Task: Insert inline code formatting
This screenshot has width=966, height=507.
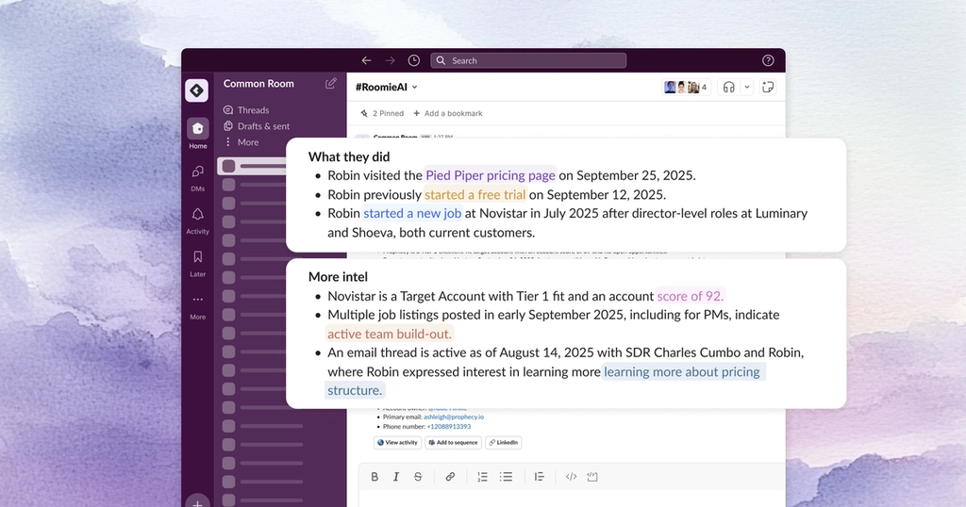Action: pos(571,477)
